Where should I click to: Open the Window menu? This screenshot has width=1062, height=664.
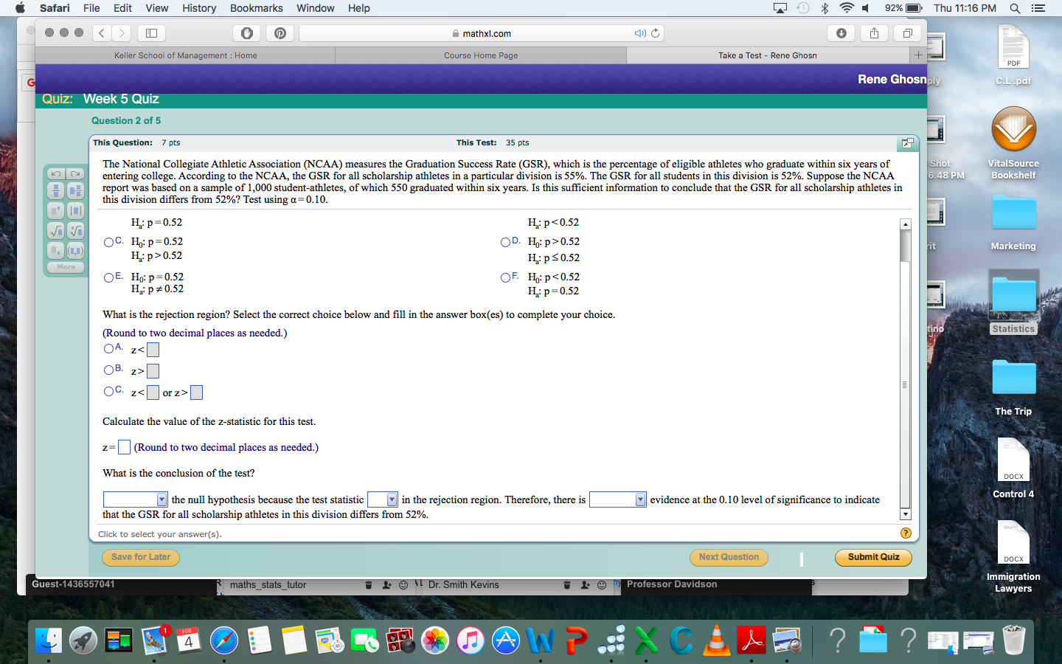[x=315, y=8]
